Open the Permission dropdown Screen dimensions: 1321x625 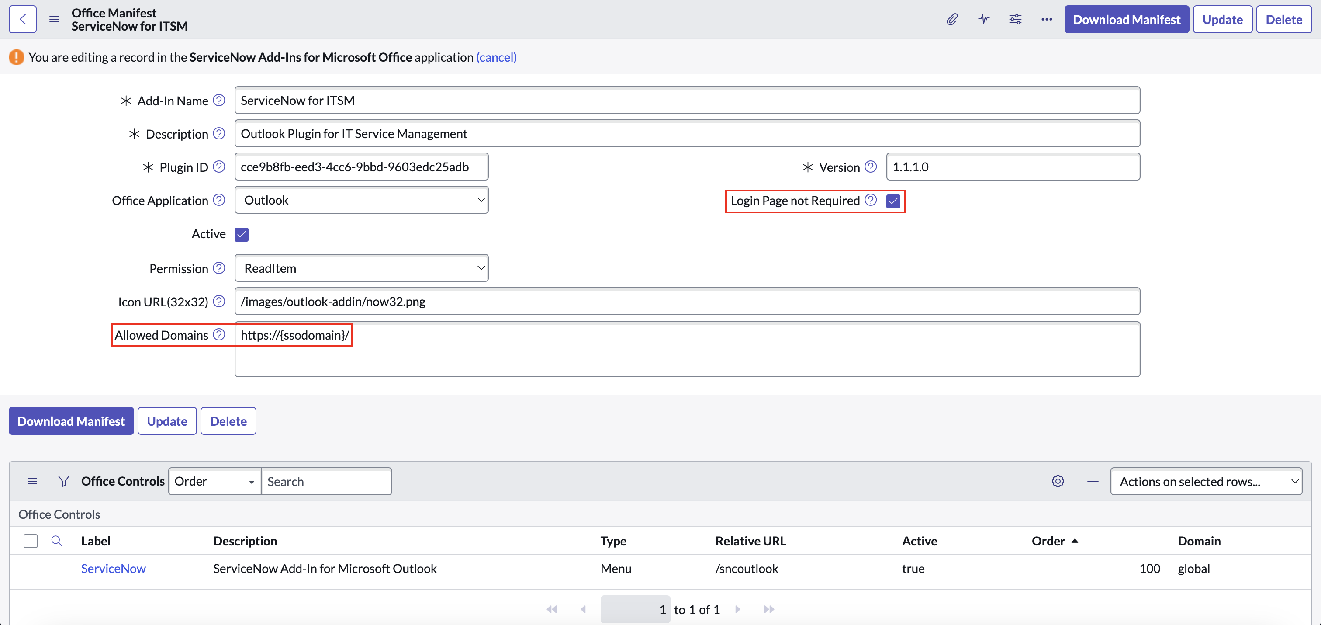[362, 268]
